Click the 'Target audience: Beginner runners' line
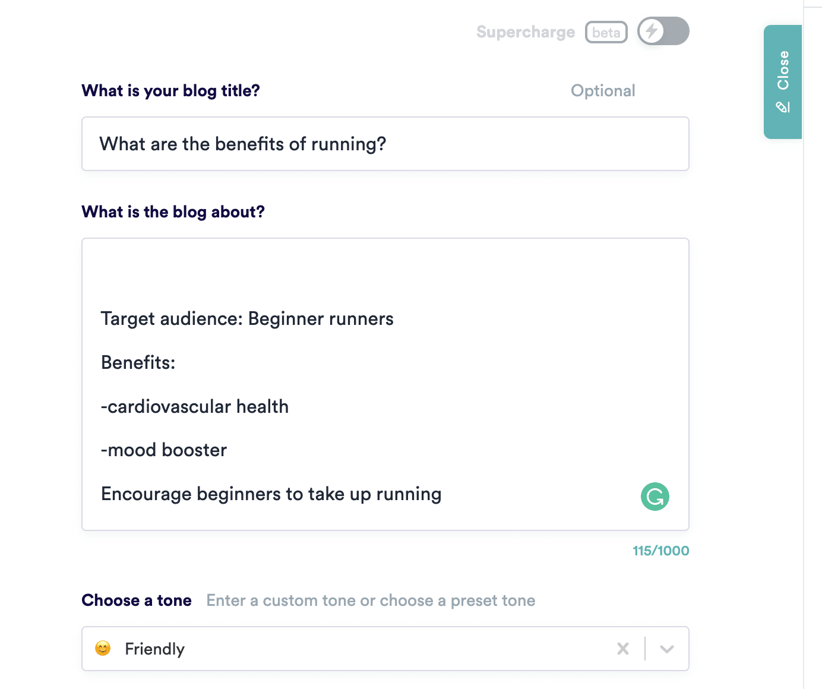The height and width of the screenshot is (689, 822). pos(247,319)
